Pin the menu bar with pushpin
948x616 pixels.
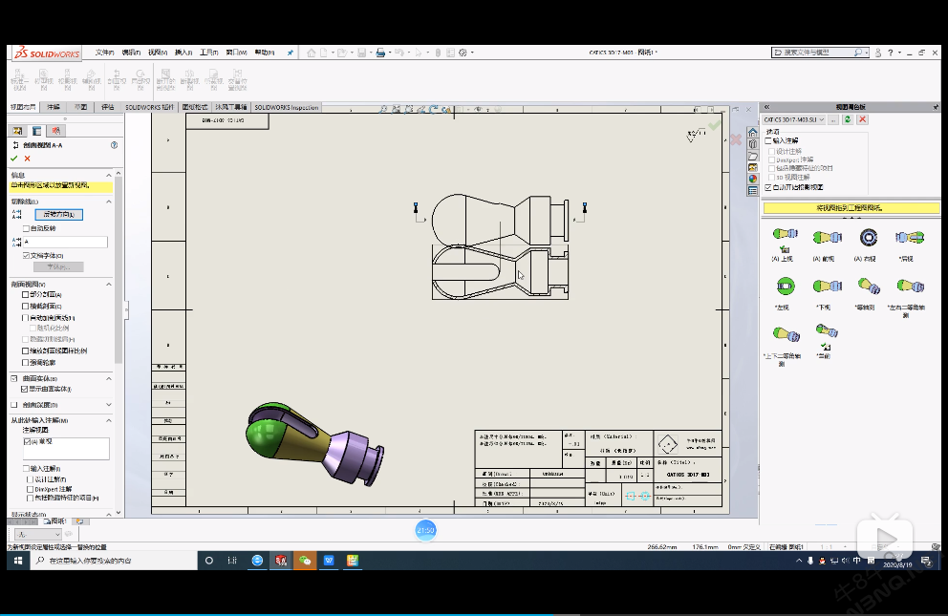click(x=291, y=53)
